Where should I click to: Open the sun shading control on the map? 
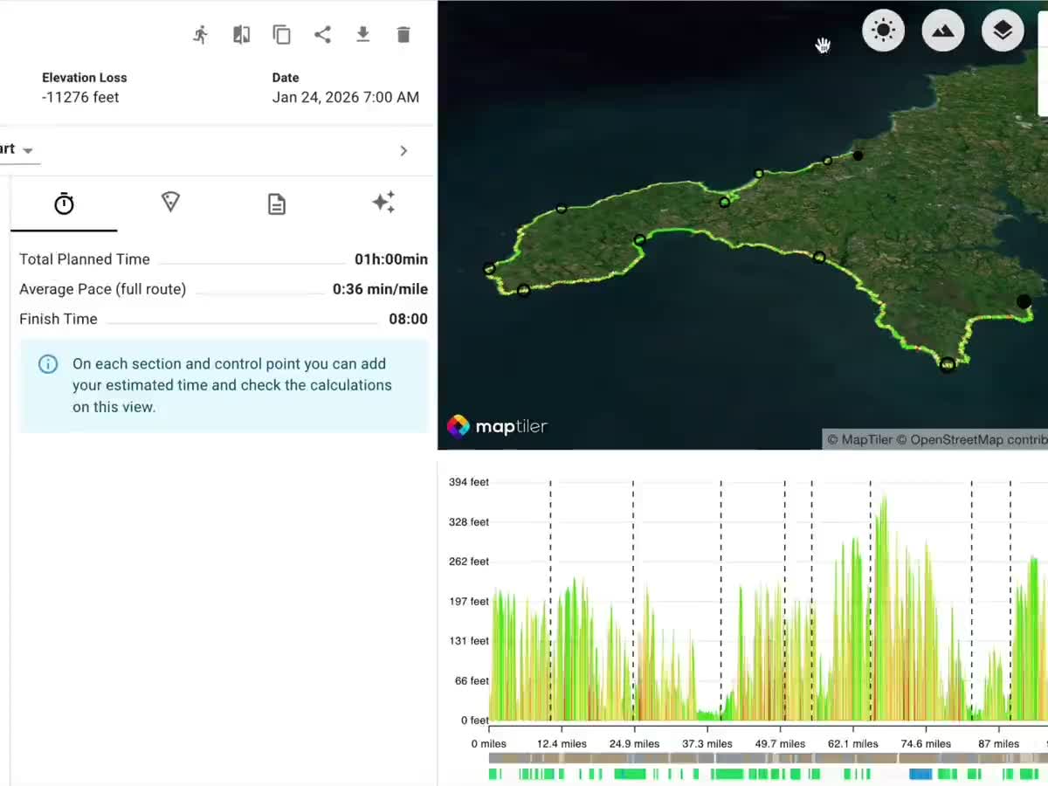point(883,30)
